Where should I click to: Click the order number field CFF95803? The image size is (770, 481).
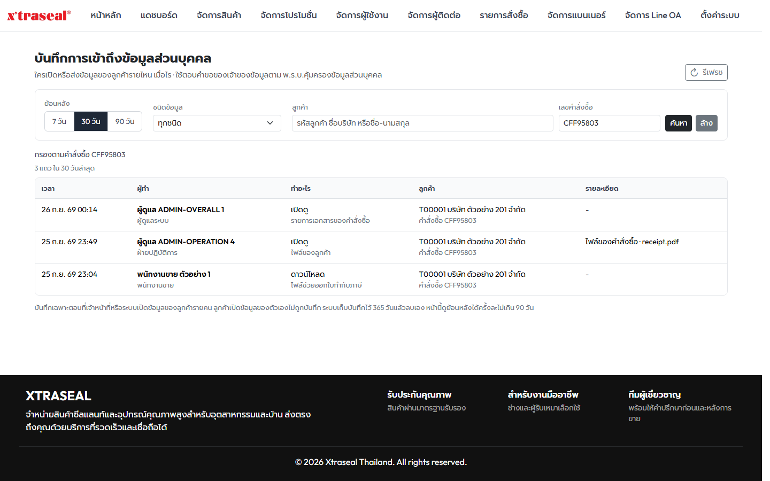pyautogui.click(x=610, y=123)
